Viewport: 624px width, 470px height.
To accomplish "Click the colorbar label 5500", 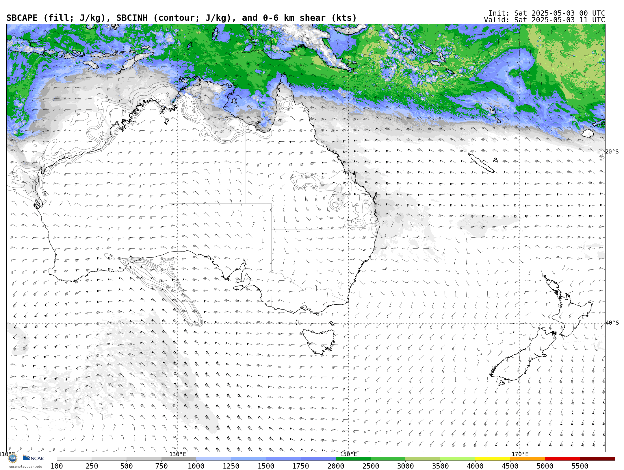I will click(x=580, y=466).
